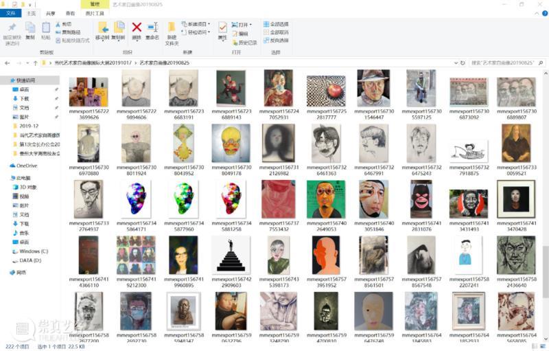Open the Quick Access Toolbar customize dropdown
This screenshot has height=351, width=549.
(30, 5)
